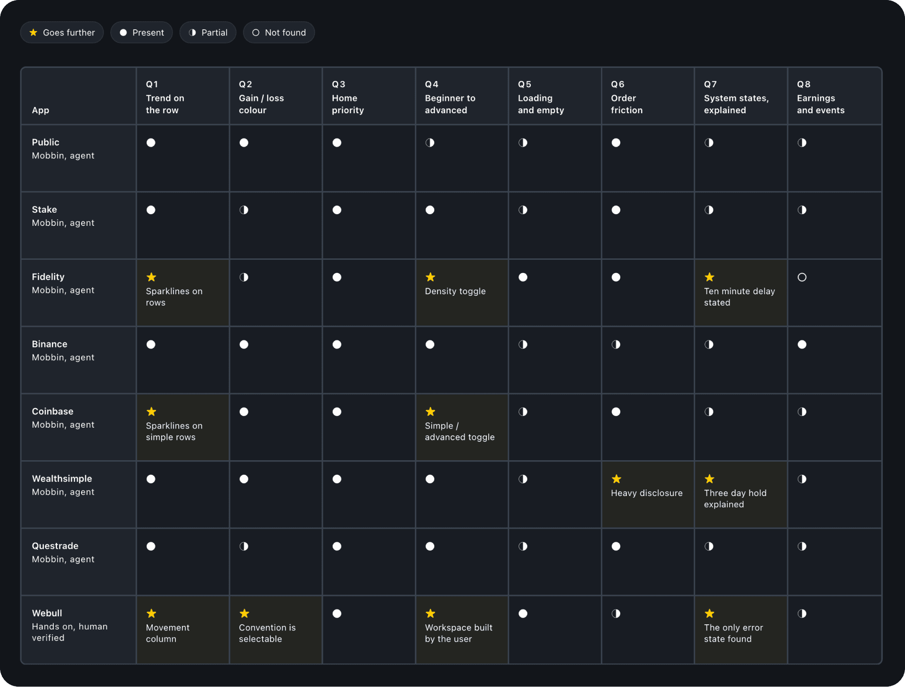Click the star above 'Density toggle'

click(430, 277)
